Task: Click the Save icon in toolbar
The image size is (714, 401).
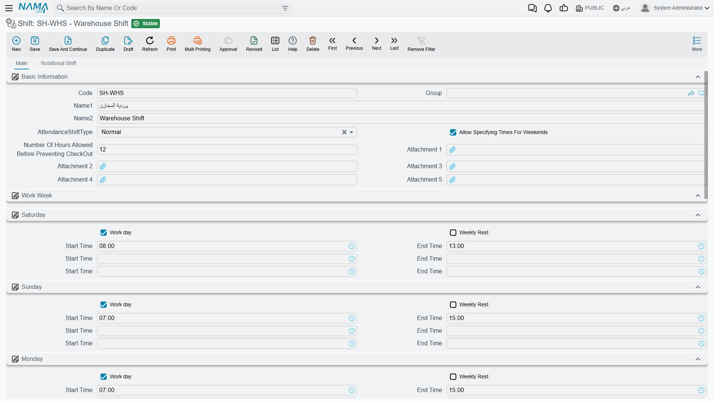Action: point(35,40)
